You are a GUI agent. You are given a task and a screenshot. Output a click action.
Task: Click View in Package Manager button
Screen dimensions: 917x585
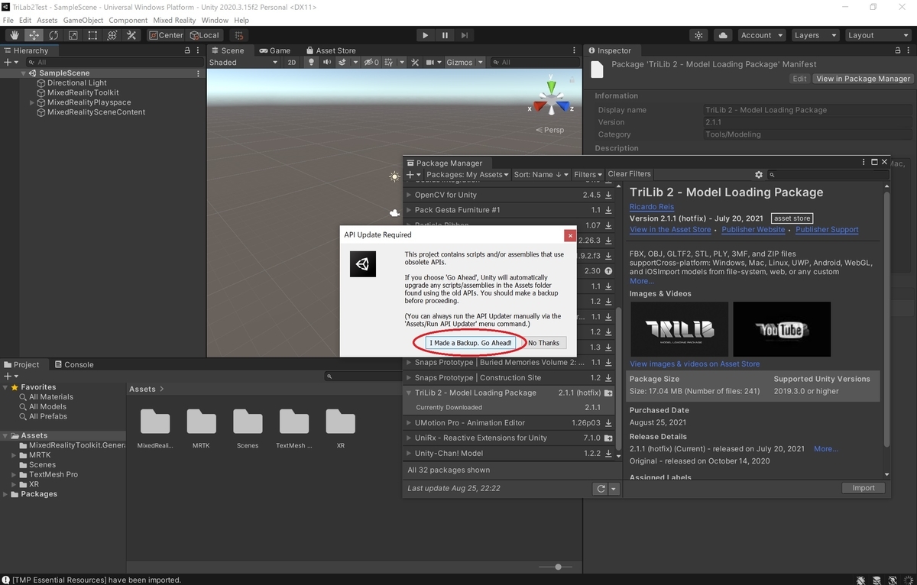863,79
